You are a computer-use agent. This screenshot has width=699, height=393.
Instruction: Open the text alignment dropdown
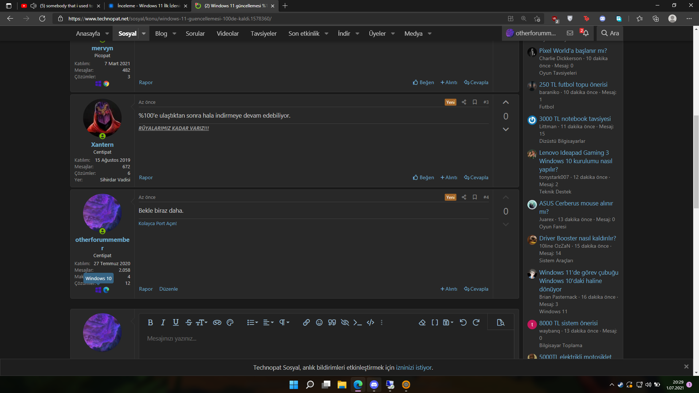click(x=268, y=322)
